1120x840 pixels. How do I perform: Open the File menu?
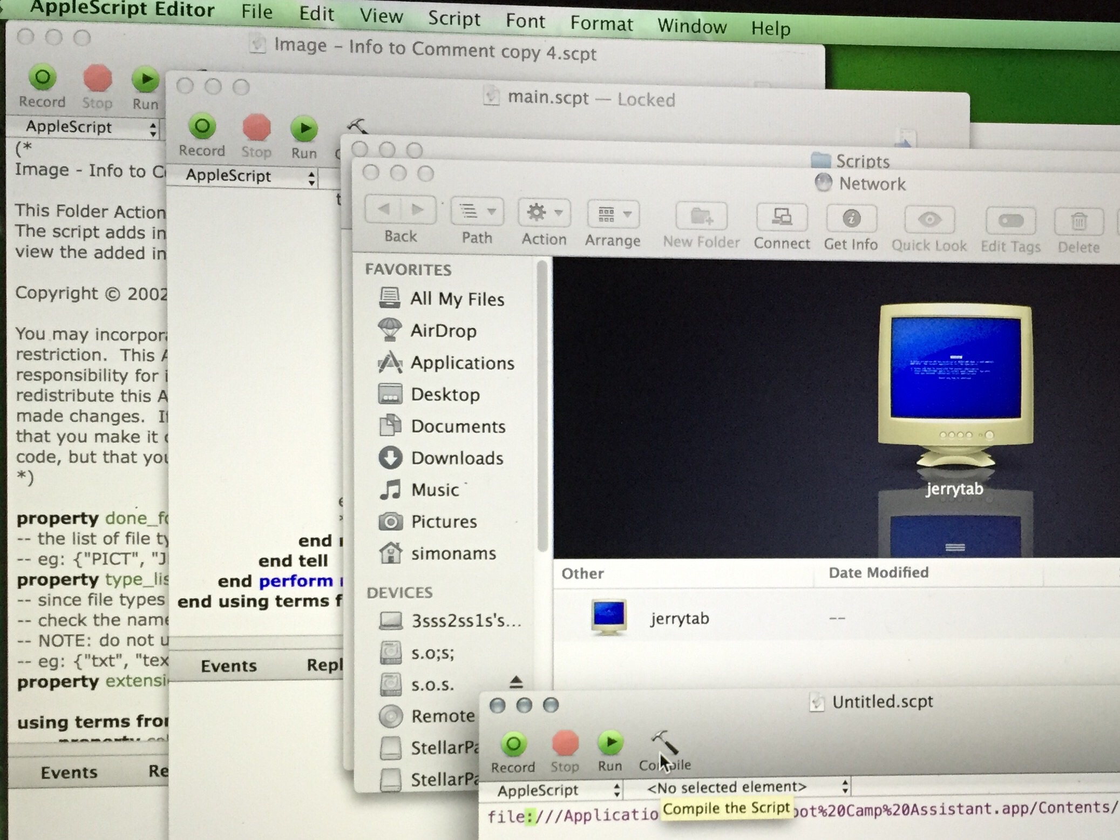pyautogui.click(x=257, y=11)
